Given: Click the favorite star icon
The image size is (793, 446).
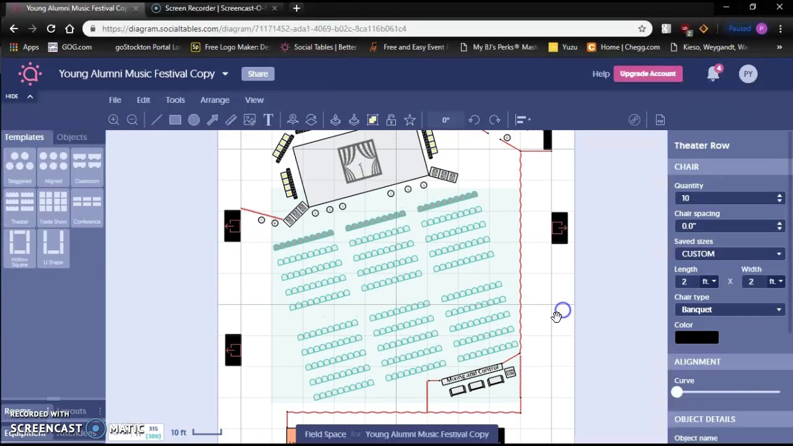Looking at the screenshot, I should (410, 120).
